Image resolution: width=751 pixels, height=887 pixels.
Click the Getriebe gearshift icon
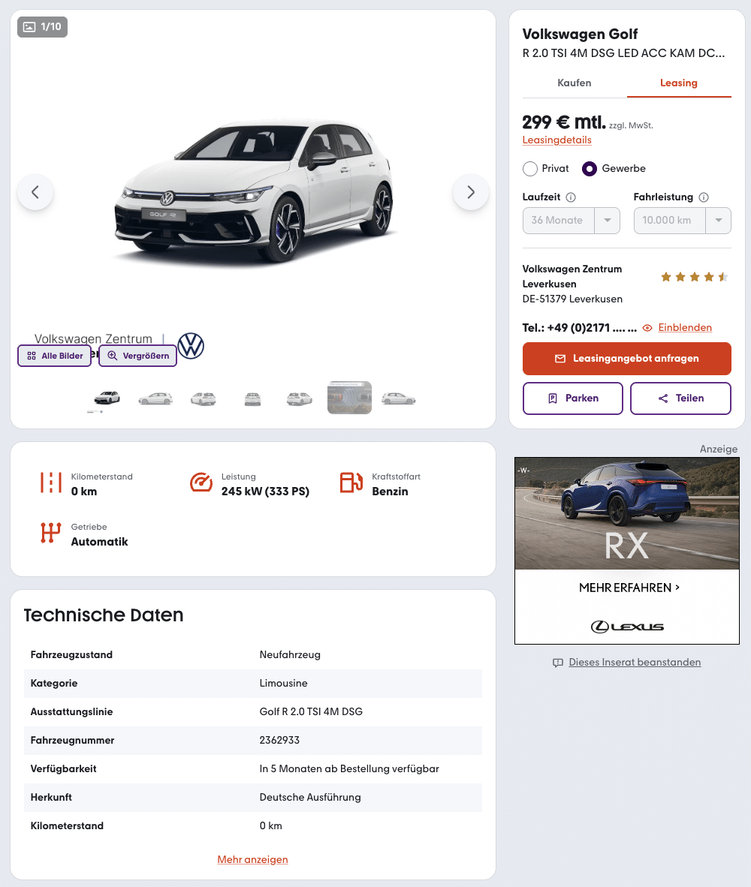[50, 532]
